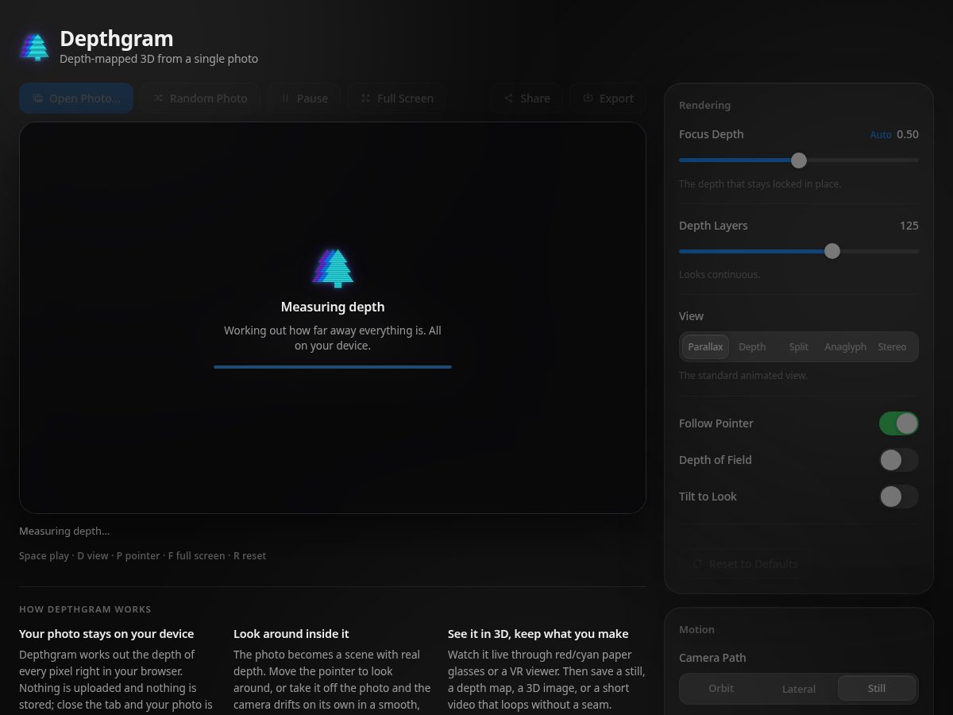
Task: Click the Depth Layers value 125
Action: coord(909,226)
